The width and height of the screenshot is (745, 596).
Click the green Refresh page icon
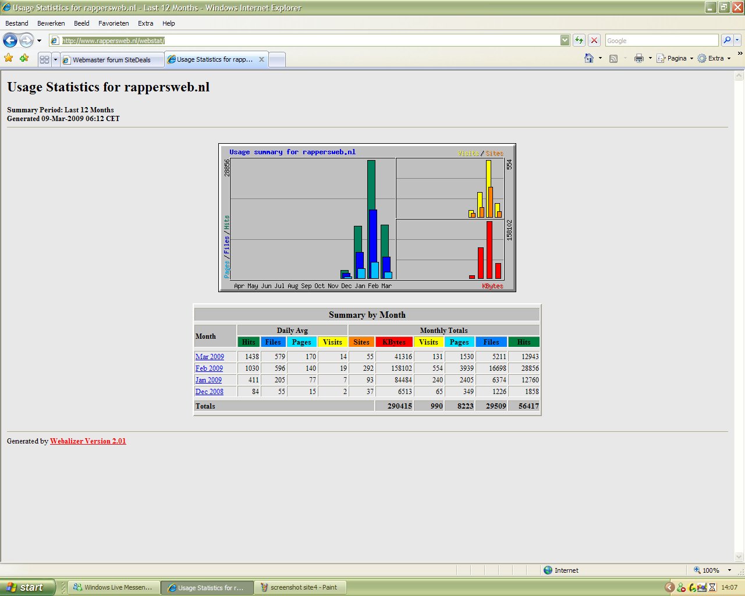click(x=579, y=40)
